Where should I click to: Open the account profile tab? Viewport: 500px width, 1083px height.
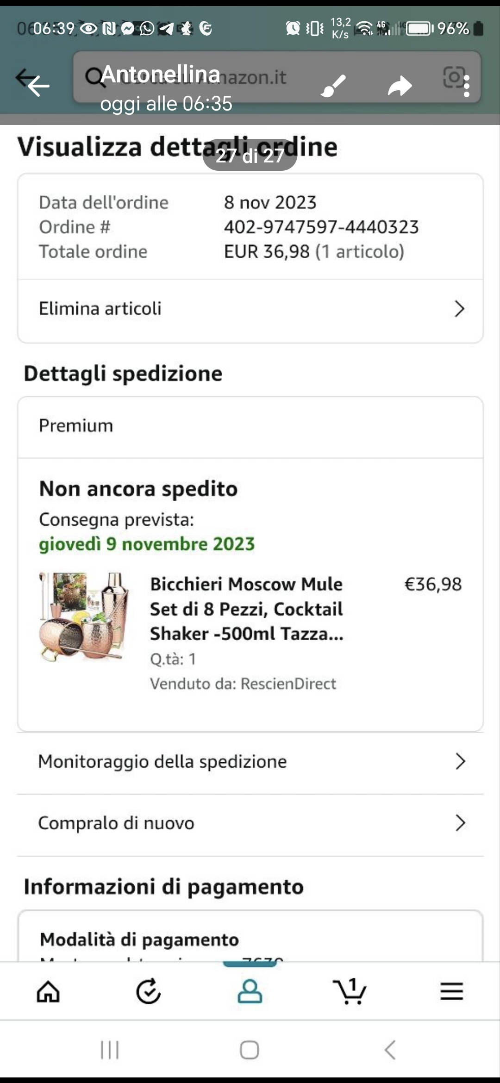click(x=250, y=991)
